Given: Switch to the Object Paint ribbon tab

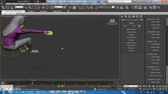Looking at the screenshot, I should pyautogui.click(x=57, y=11).
